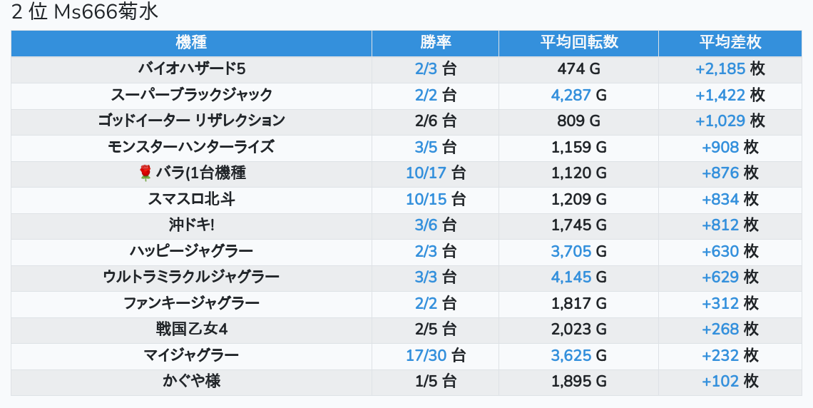Open the 戦国乙女4 machine entry
Screen dimensions: 813x408
pos(191,329)
